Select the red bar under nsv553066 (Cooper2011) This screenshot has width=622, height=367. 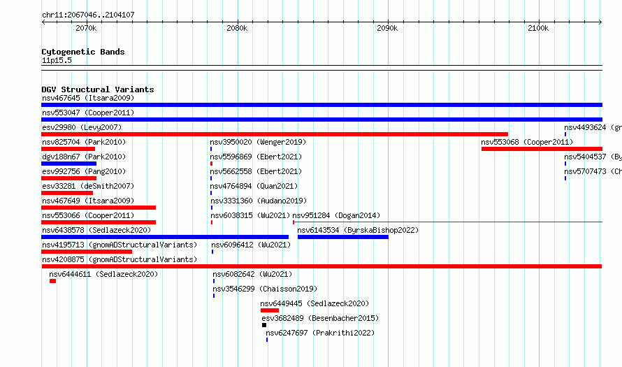point(99,222)
